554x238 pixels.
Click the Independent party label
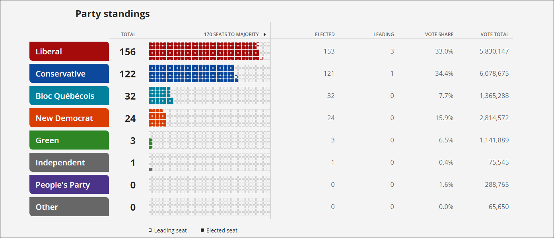pyautogui.click(x=69, y=162)
